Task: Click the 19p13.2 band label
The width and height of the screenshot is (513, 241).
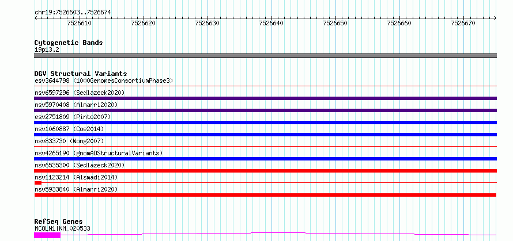Action: (47, 50)
